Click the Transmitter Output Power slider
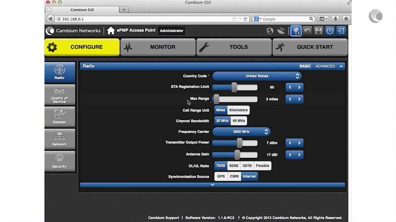 (x=235, y=143)
